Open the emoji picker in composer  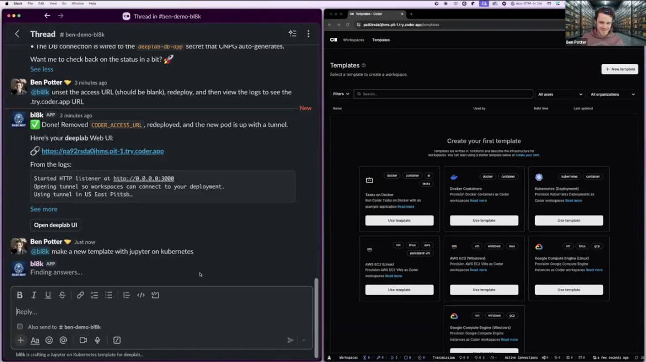pos(49,340)
